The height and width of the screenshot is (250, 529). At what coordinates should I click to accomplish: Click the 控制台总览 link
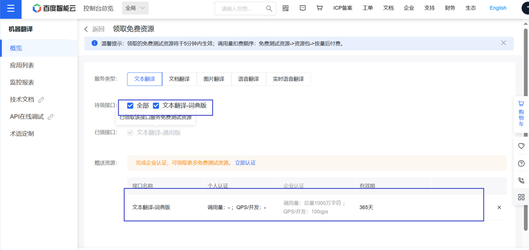[x=98, y=9]
